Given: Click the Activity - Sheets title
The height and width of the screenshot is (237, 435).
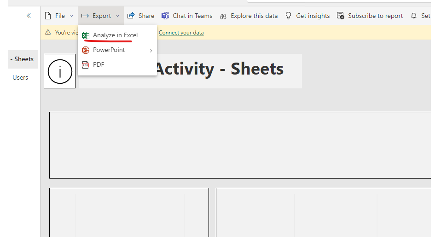Looking at the screenshot, I should (219, 69).
